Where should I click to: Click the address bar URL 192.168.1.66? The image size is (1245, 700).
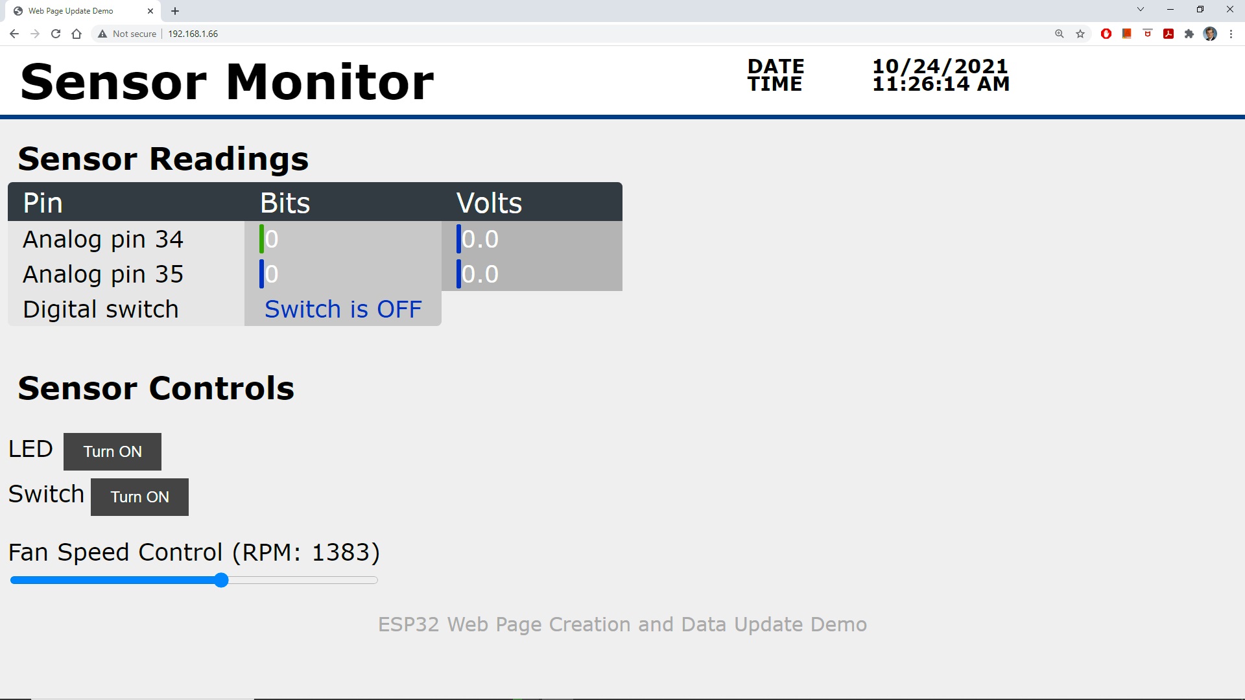pos(193,34)
